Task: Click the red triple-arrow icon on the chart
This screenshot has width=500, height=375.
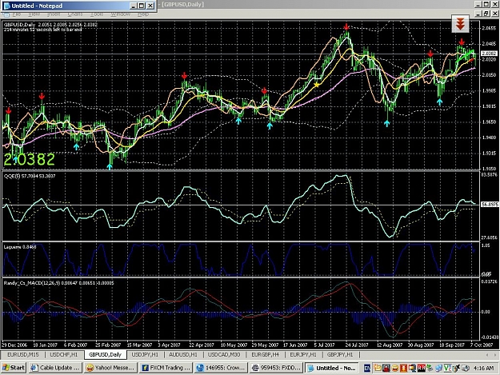Action: [x=460, y=24]
